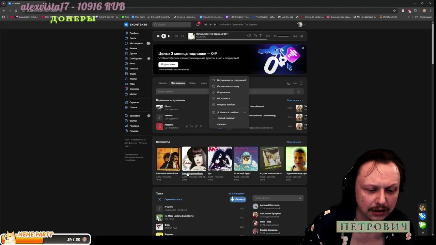The height and width of the screenshot is (245, 436).
Task: Click the broadcast audio icon in player
Action: tap(295, 36)
